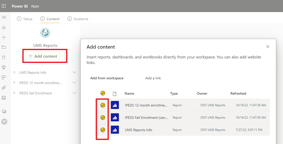Select IPEDS Fall Enrollment (cen... report name
Image resolution: width=283 pixels, height=144 pixels.
tap(146, 117)
